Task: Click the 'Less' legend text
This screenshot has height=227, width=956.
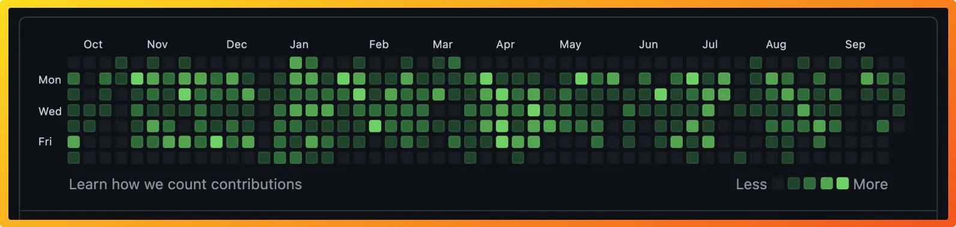Action: click(751, 184)
